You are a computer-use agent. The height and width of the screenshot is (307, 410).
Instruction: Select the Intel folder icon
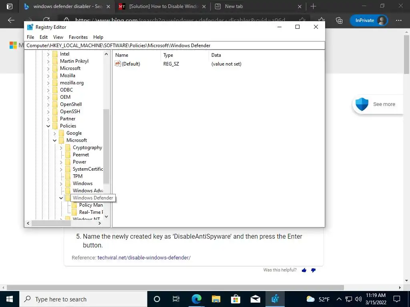(x=55, y=54)
